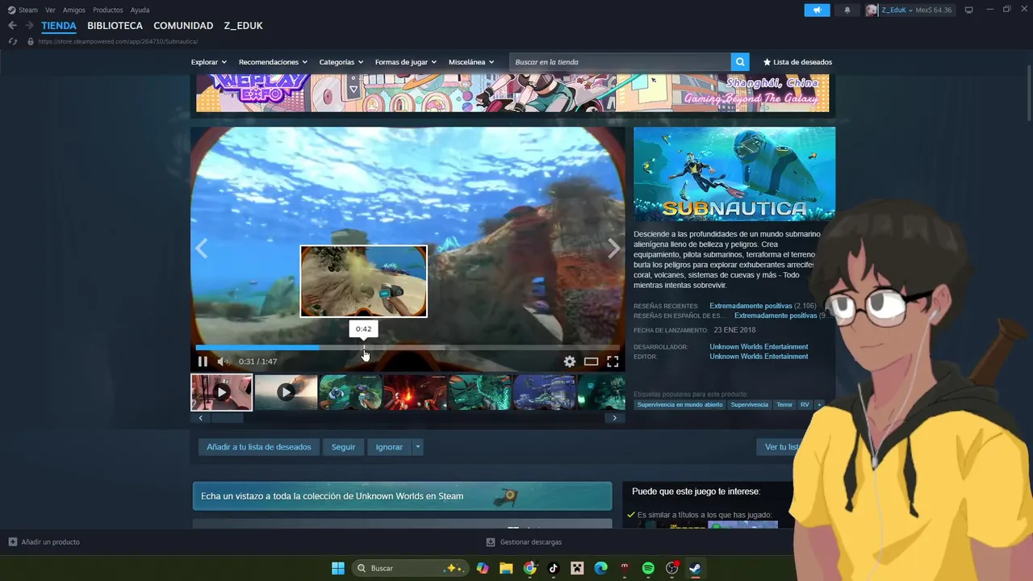This screenshot has height=581, width=1033.
Task: Expand the Recomendaciones dropdown menu
Action: 273,62
